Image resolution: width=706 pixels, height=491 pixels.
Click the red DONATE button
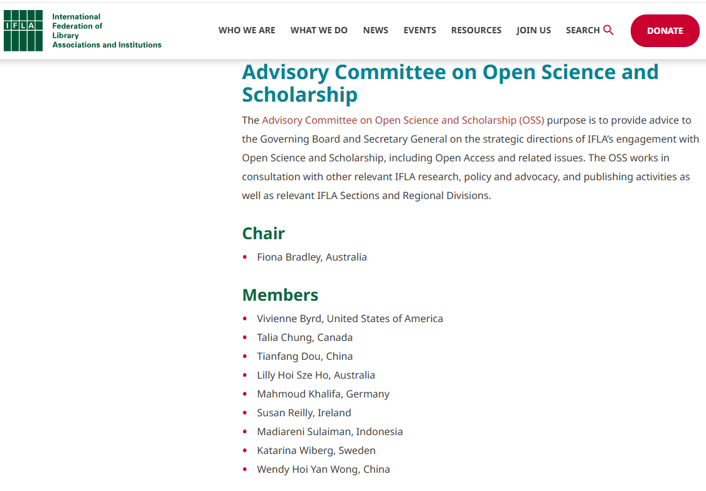(x=665, y=31)
